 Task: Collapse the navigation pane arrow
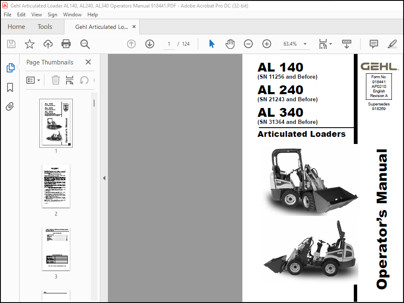104,178
